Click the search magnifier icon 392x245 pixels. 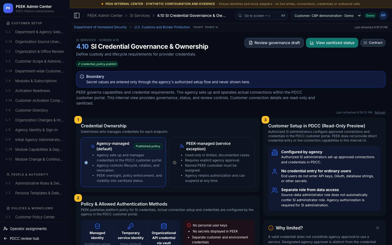tap(240, 16)
